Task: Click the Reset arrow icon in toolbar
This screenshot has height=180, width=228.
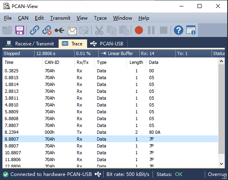Action: [x=59, y=31]
